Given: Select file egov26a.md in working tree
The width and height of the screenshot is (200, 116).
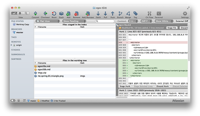Looking at the screenshot, I should pos(75,66).
